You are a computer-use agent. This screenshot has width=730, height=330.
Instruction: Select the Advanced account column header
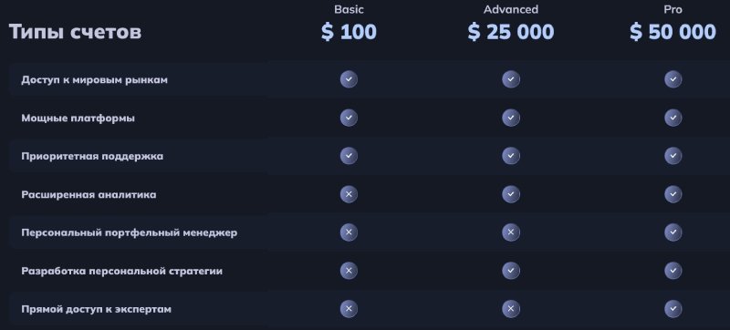[511, 9]
